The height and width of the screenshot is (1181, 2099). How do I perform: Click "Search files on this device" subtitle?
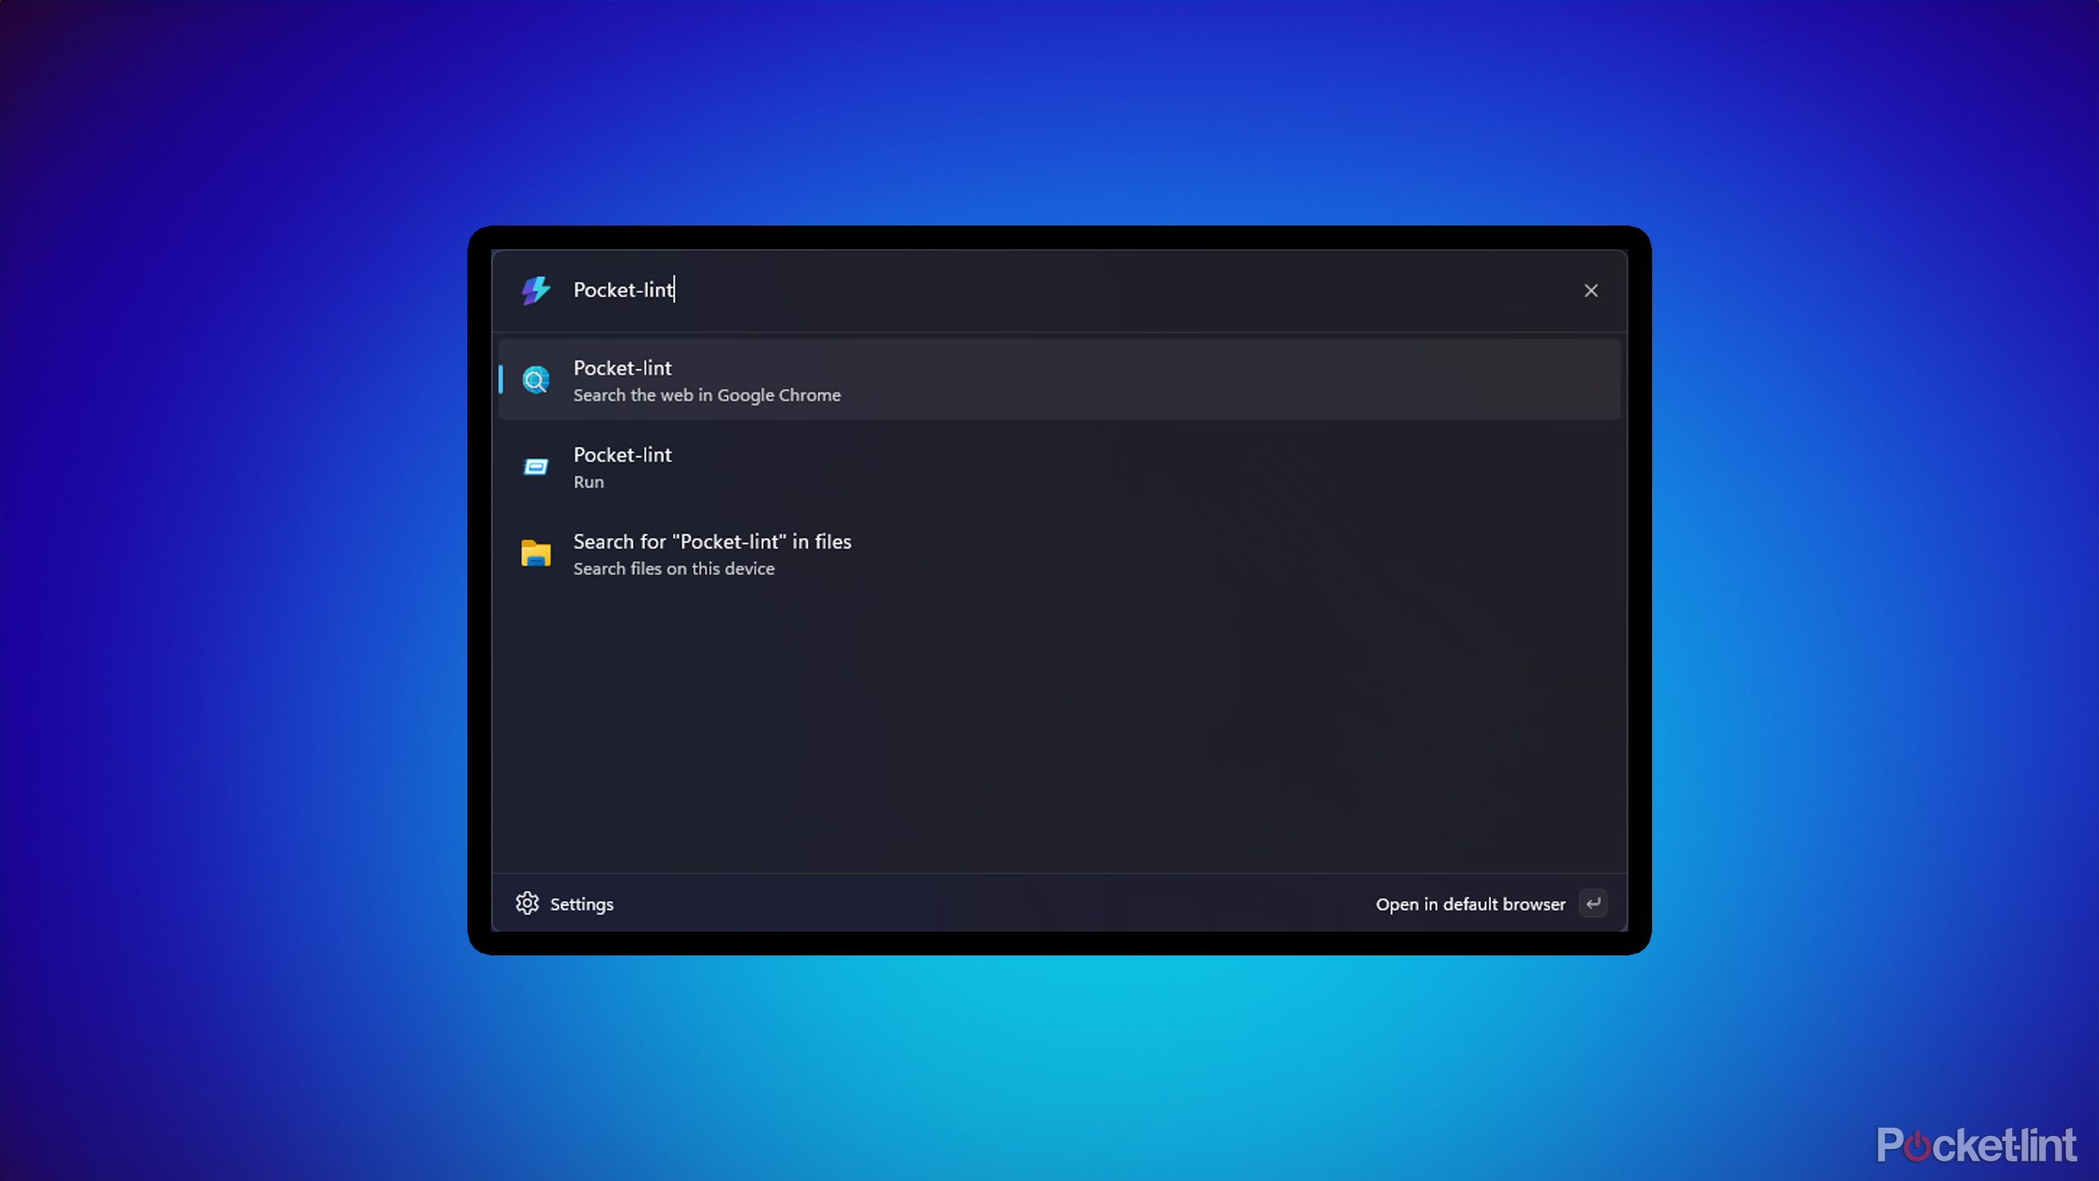click(673, 568)
